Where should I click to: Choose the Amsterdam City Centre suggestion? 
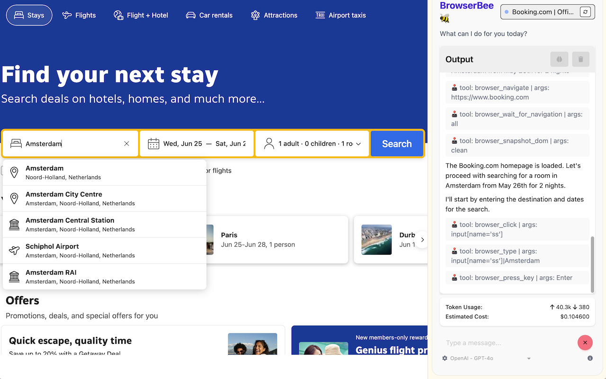click(x=105, y=199)
